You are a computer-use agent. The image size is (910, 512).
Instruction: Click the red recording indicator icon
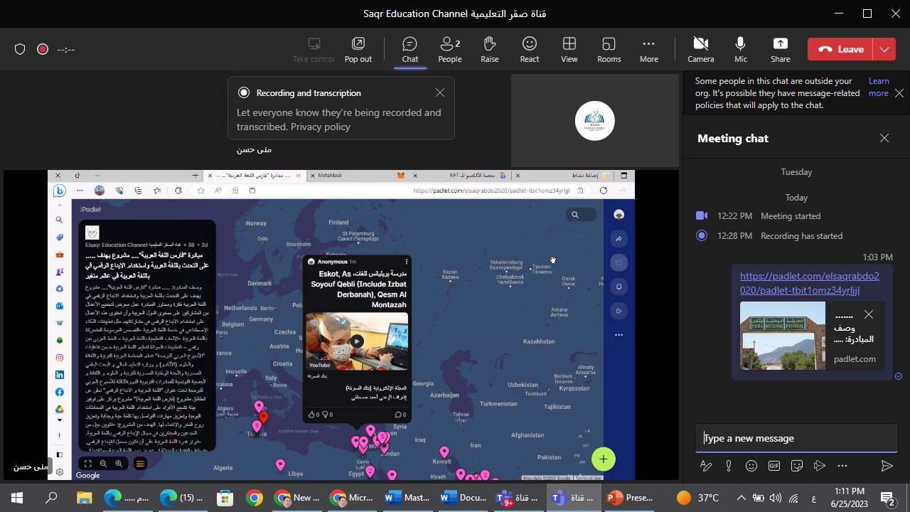pos(43,49)
